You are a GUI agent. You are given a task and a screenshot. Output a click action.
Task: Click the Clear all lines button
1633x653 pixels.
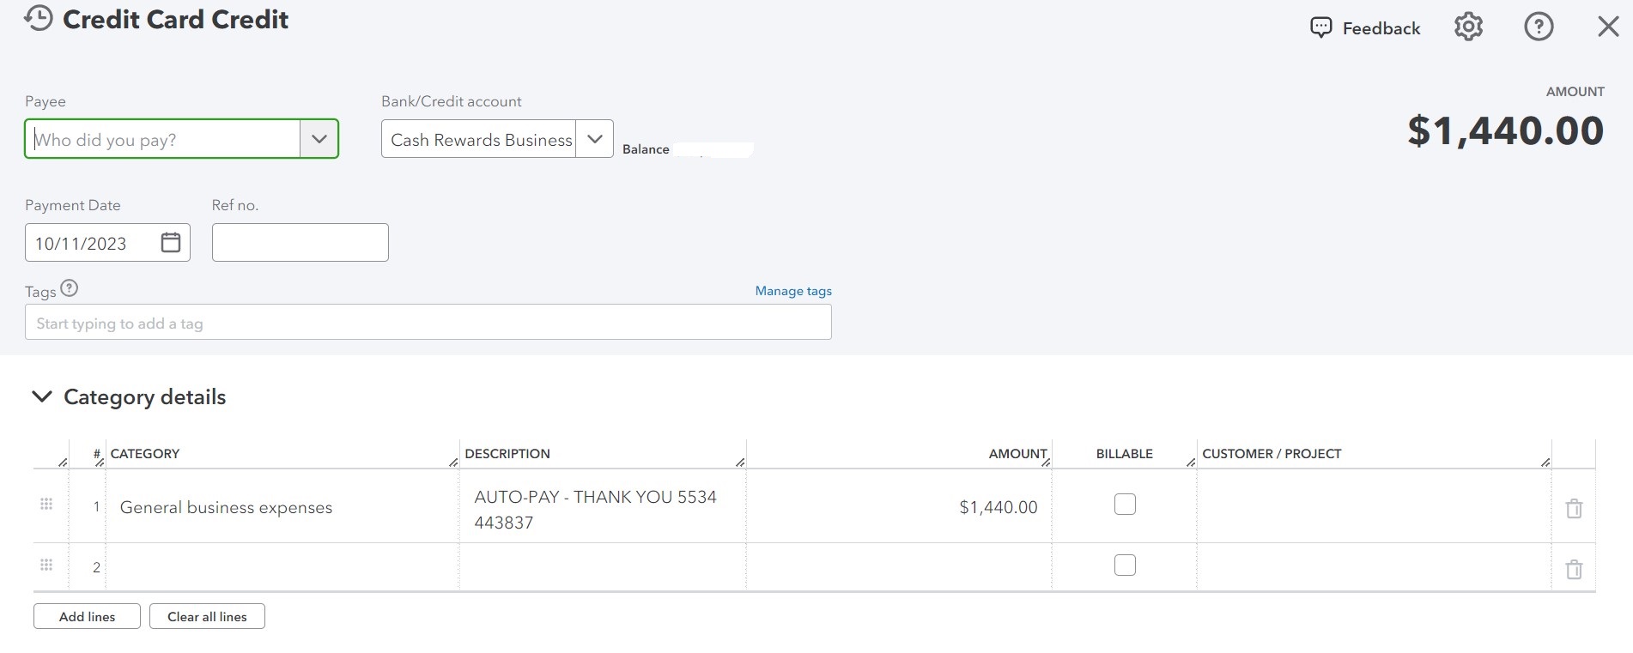tap(207, 616)
